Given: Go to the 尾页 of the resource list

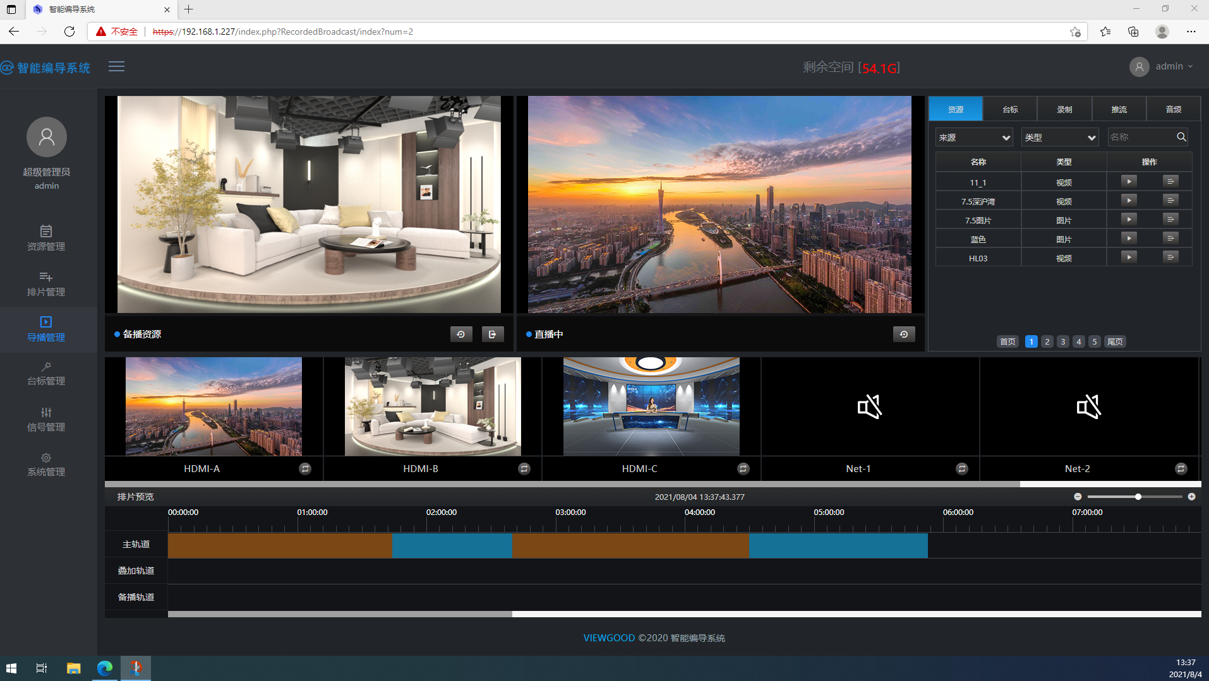Looking at the screenshot, I should (1115, 341).
